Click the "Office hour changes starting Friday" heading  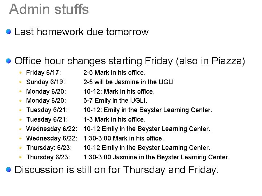(130, 61)
